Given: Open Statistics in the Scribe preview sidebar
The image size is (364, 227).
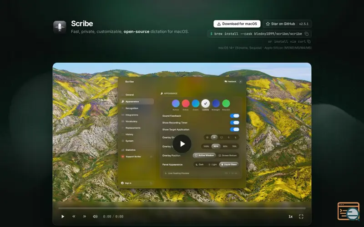Looking at the screenshot, I should click(130, 150).
